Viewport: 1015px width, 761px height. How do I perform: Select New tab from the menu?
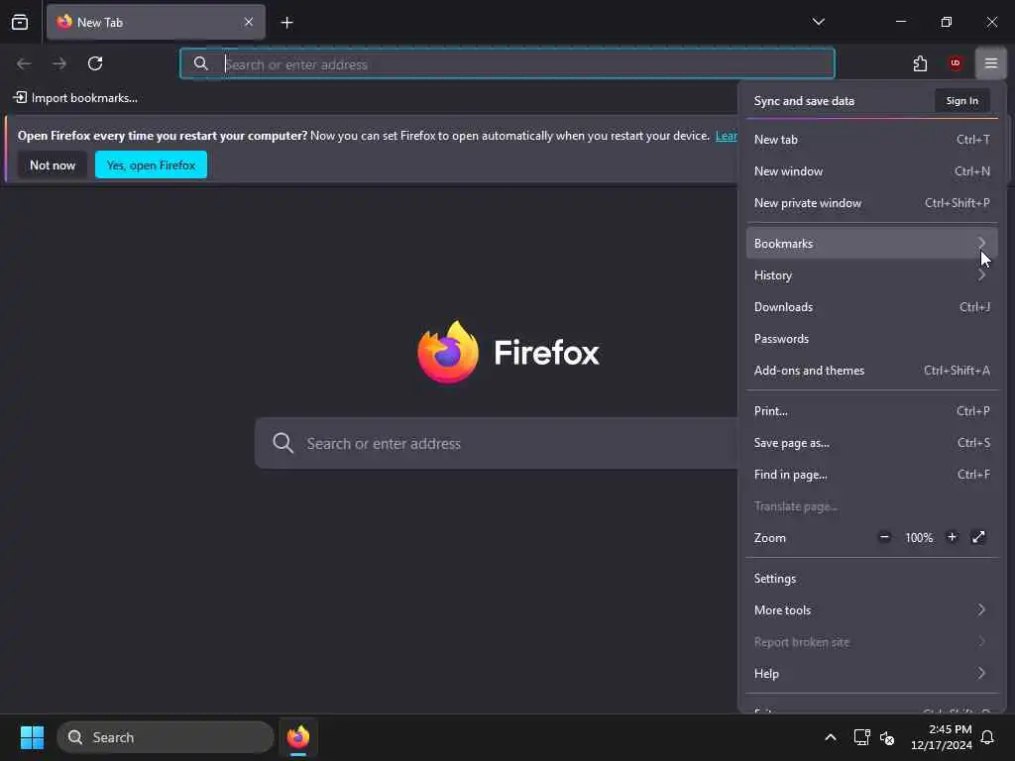tap(871, 139)
